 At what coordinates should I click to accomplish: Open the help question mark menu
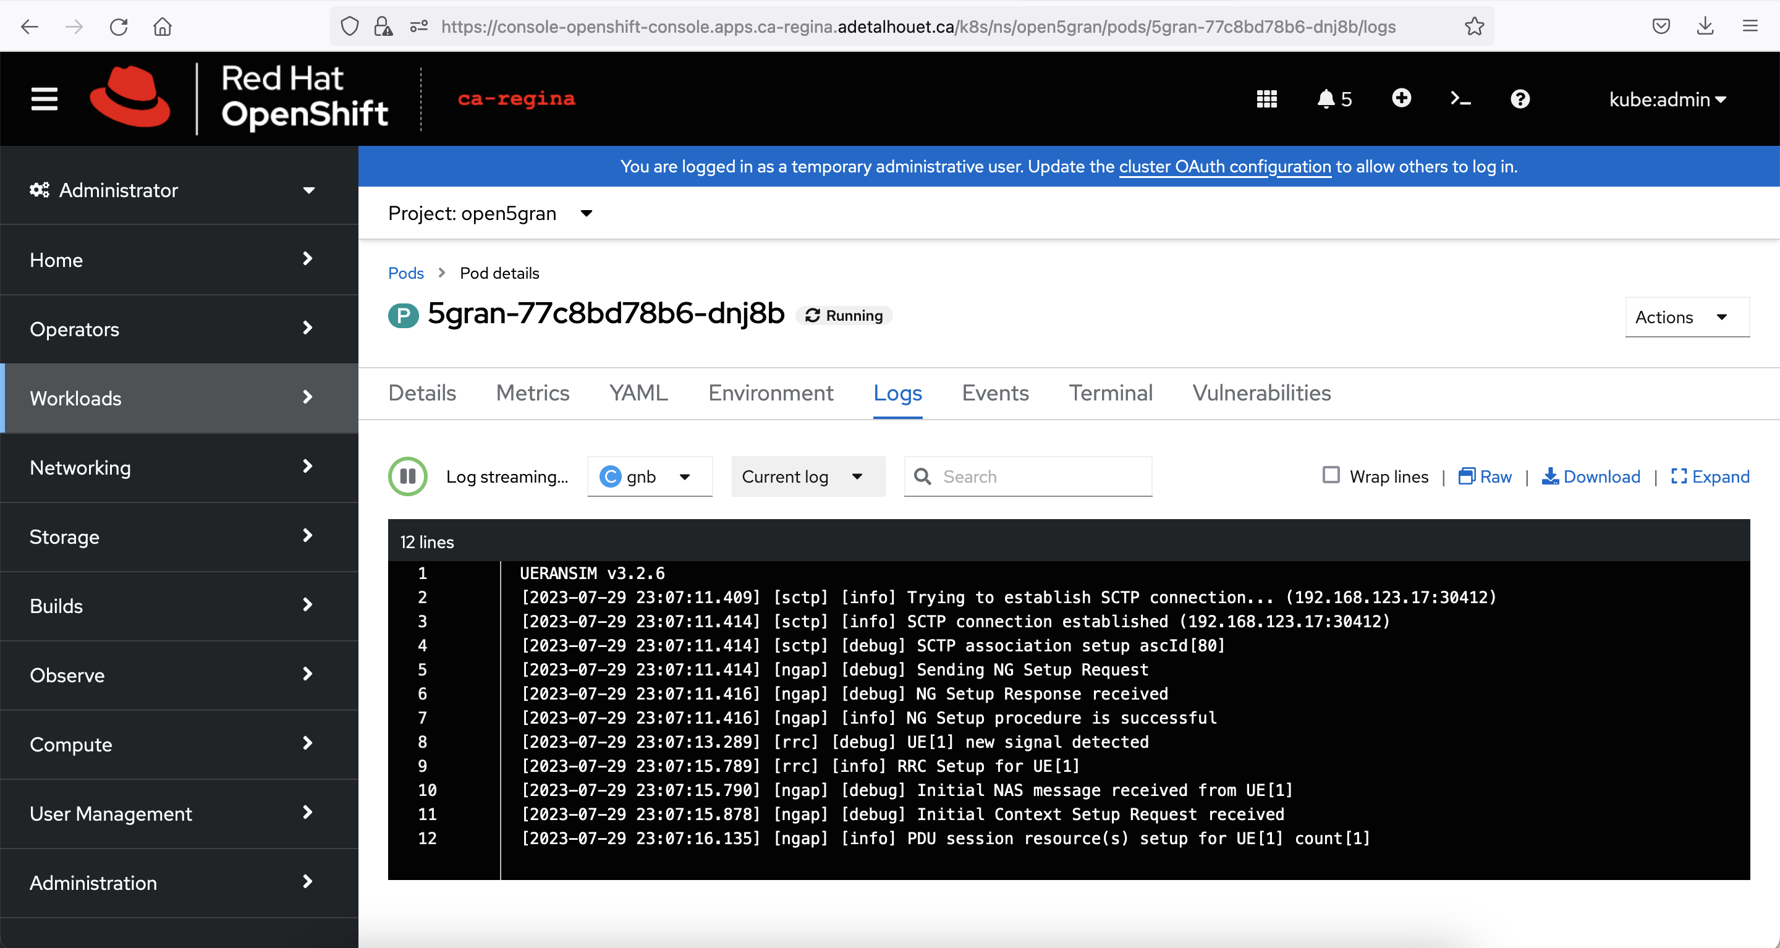click(x=1520, y=99)
